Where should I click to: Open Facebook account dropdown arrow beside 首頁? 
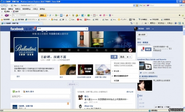pyautogui.click(x=153, y=29)
